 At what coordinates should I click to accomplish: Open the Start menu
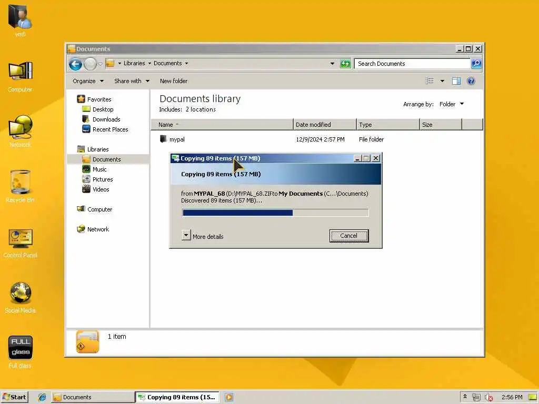[14, 397]
